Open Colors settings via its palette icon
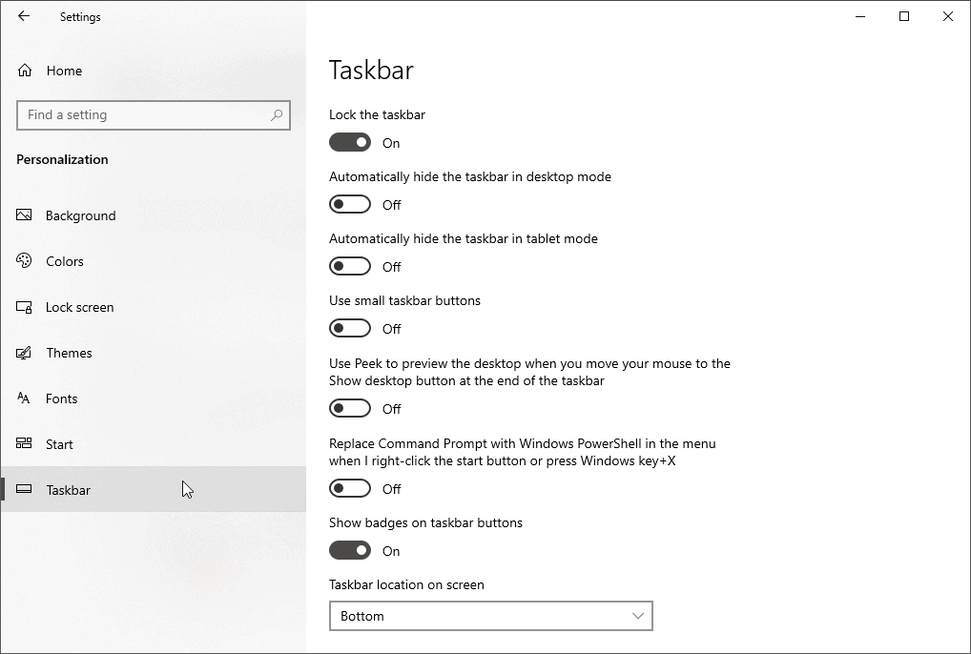The image size is (971, 654). click(23, 261)
